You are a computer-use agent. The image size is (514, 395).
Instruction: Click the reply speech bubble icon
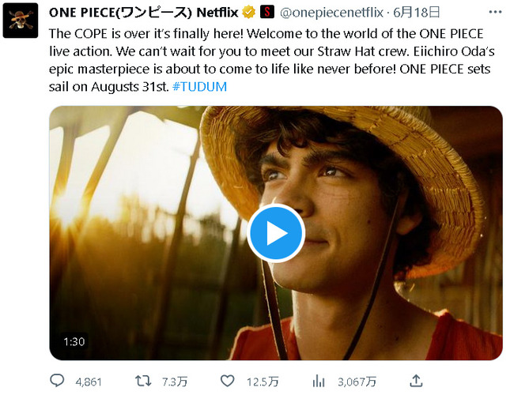pyautogui.click(x=57, y=381)
